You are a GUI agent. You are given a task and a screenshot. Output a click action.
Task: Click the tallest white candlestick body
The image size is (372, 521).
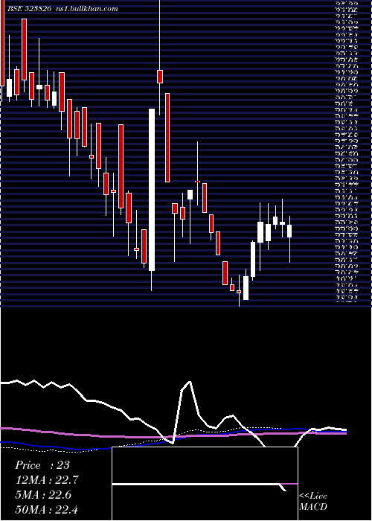click(x=152, y=190)
